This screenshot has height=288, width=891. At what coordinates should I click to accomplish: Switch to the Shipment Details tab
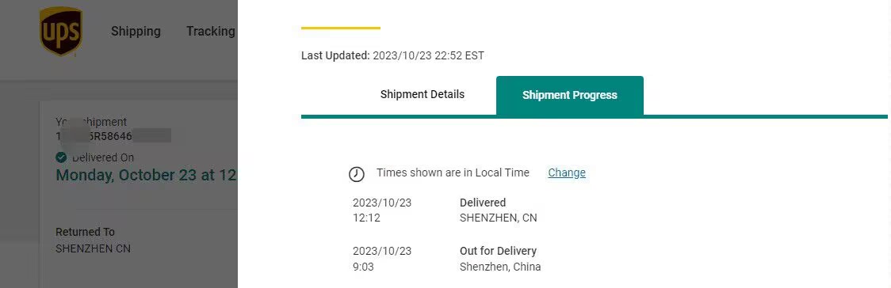423,95
